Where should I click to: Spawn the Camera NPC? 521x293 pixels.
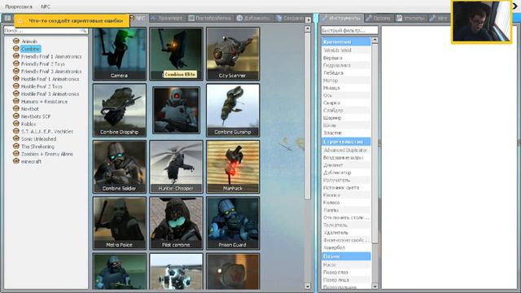point(120,54)
